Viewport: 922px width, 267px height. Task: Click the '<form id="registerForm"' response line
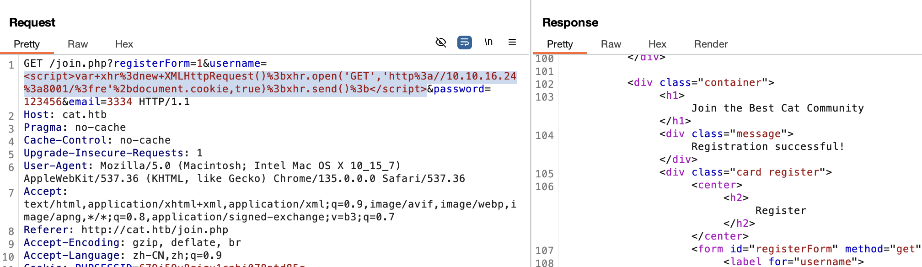(806, 249)
